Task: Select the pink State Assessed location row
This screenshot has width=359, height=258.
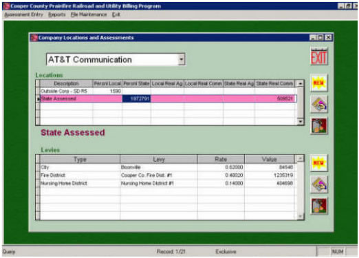Action: 168,98
